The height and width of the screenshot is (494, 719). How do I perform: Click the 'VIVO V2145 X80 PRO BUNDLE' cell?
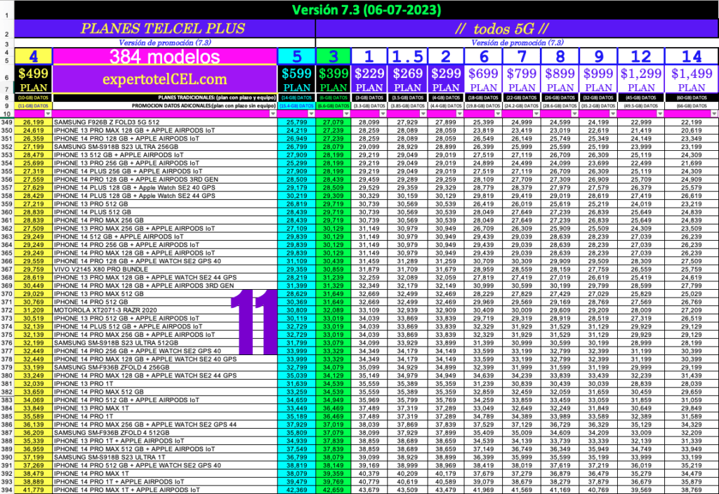(x=164, y=269)
